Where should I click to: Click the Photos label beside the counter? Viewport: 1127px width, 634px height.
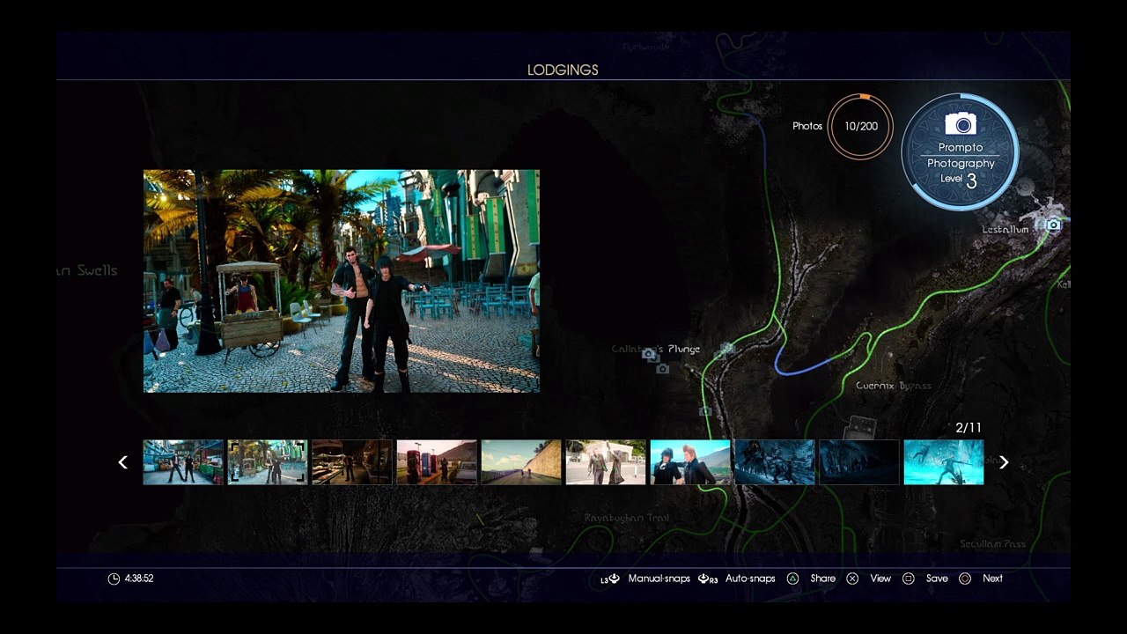pos(807,126)
